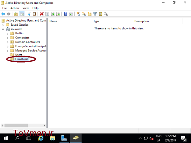
Task: Open Action Center notifications icon
Action: click(x=184, y=138)
